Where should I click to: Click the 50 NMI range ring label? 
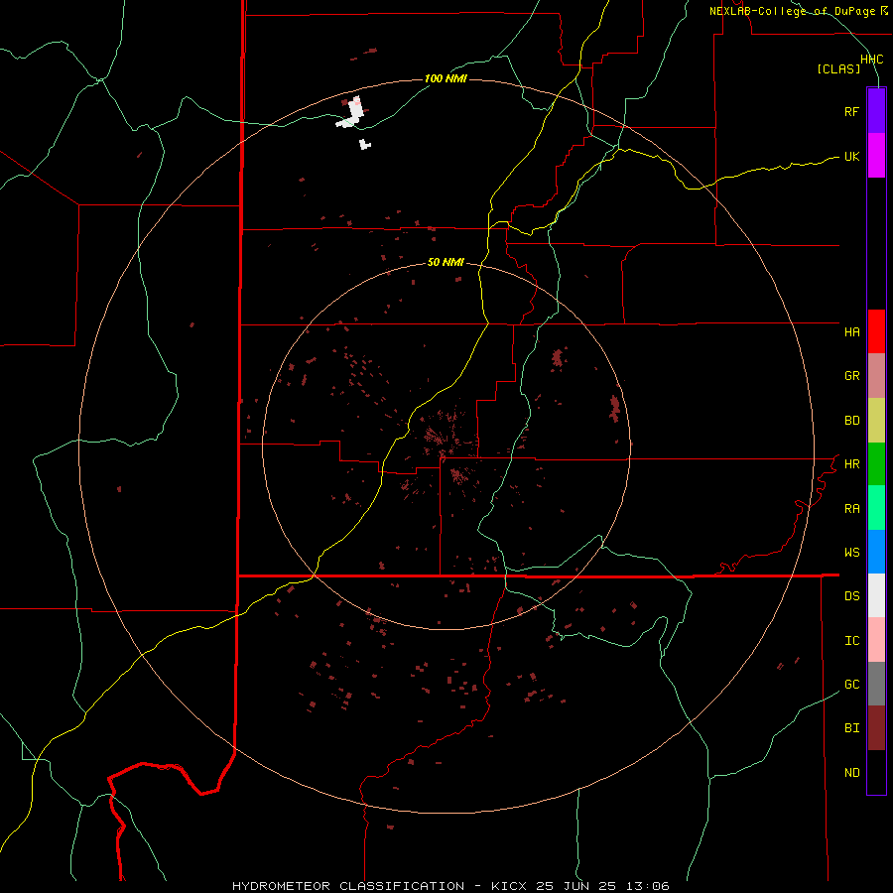(x=446, y=263)
